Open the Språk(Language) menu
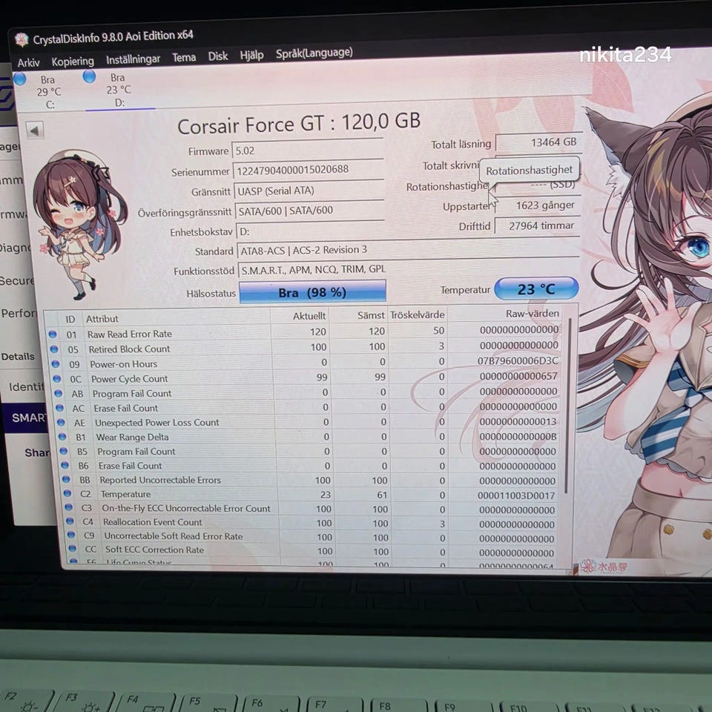712x712 pixels. pos(314,53)
